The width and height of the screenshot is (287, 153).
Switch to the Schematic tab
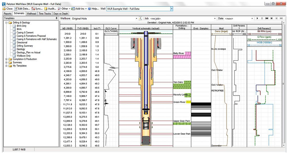19,13
